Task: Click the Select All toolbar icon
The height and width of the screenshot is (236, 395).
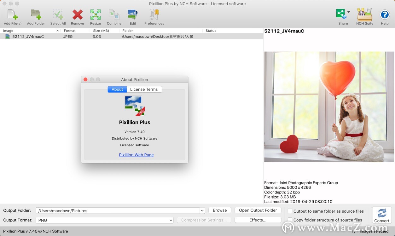Action: point(58,15)
